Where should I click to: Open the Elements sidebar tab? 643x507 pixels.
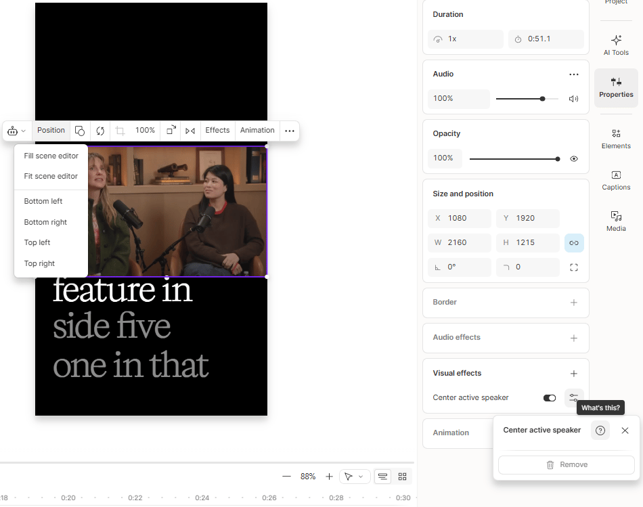[616, 139]
